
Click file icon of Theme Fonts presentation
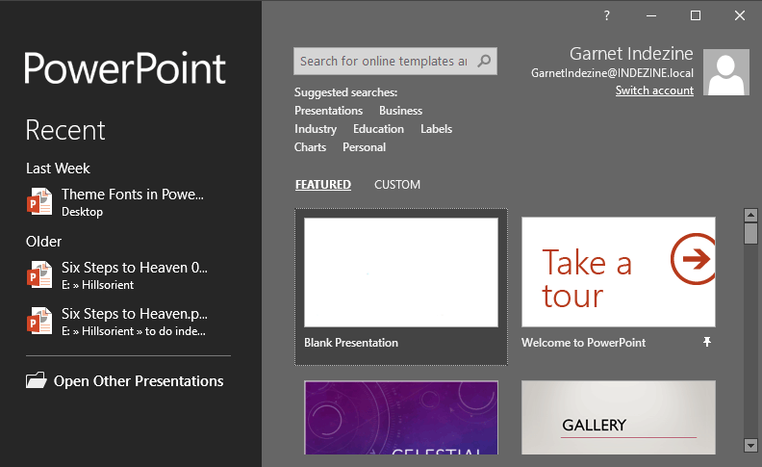39,201
